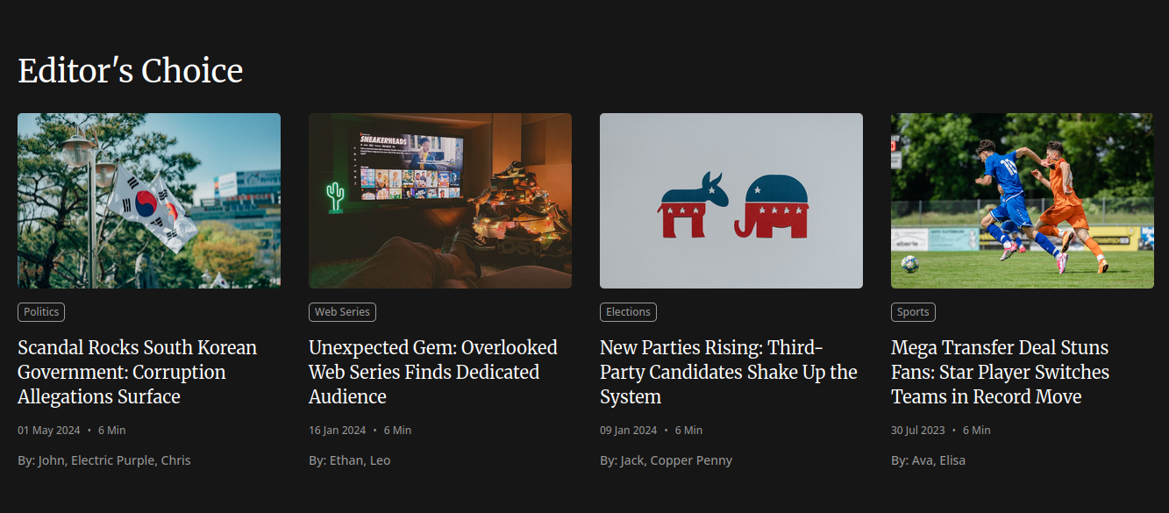
Task: View author Elisa's profile
Action: pos(952,460)
